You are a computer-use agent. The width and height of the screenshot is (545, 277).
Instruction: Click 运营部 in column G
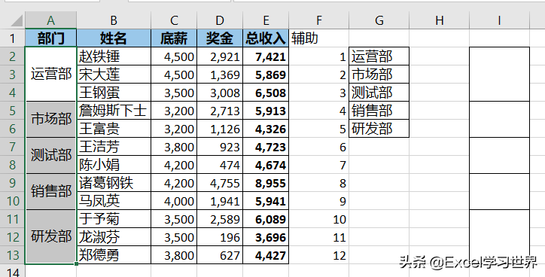tap(379, 56)
